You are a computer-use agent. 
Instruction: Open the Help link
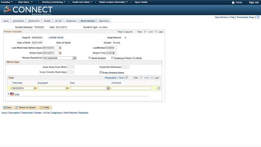click(232, 17)
